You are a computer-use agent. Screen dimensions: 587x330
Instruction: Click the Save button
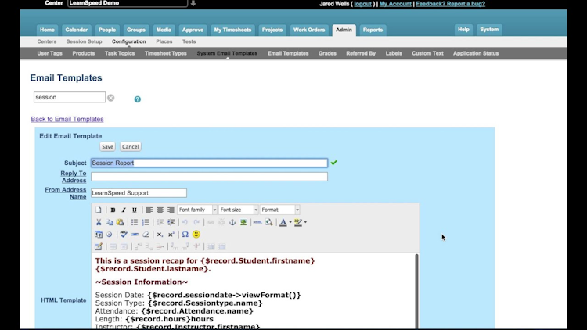click(107, 147)
